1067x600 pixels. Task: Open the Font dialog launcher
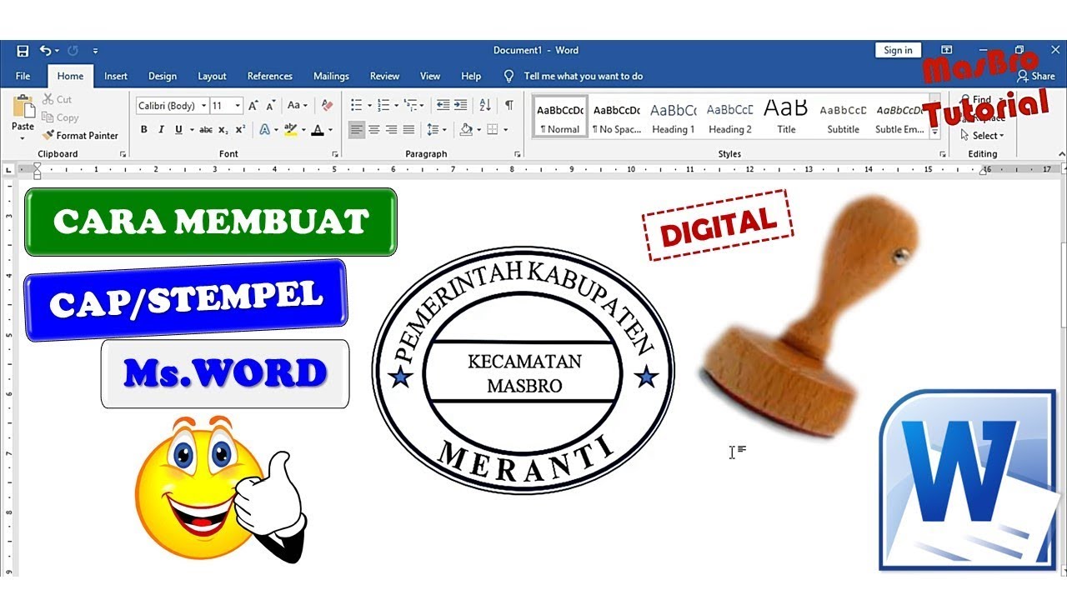coord(335,154)
